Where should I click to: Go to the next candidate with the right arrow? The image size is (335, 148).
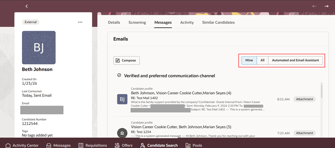pos(326,6)
